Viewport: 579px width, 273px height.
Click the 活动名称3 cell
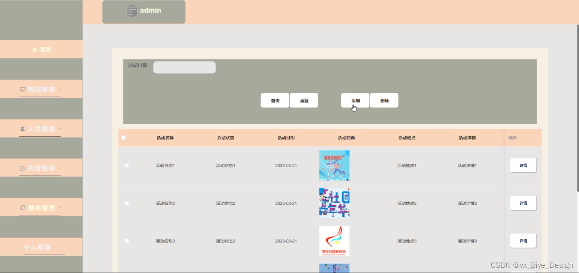click(x=165, y=241)
